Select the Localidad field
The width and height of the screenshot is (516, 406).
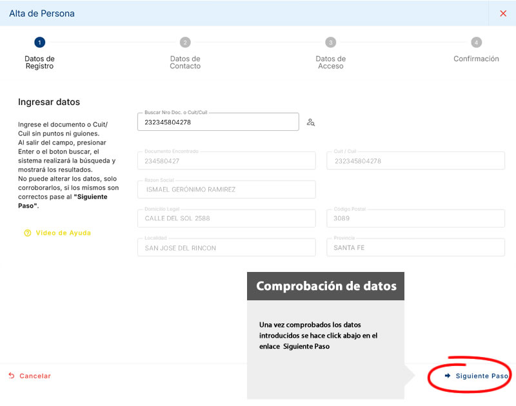[226, 247]
